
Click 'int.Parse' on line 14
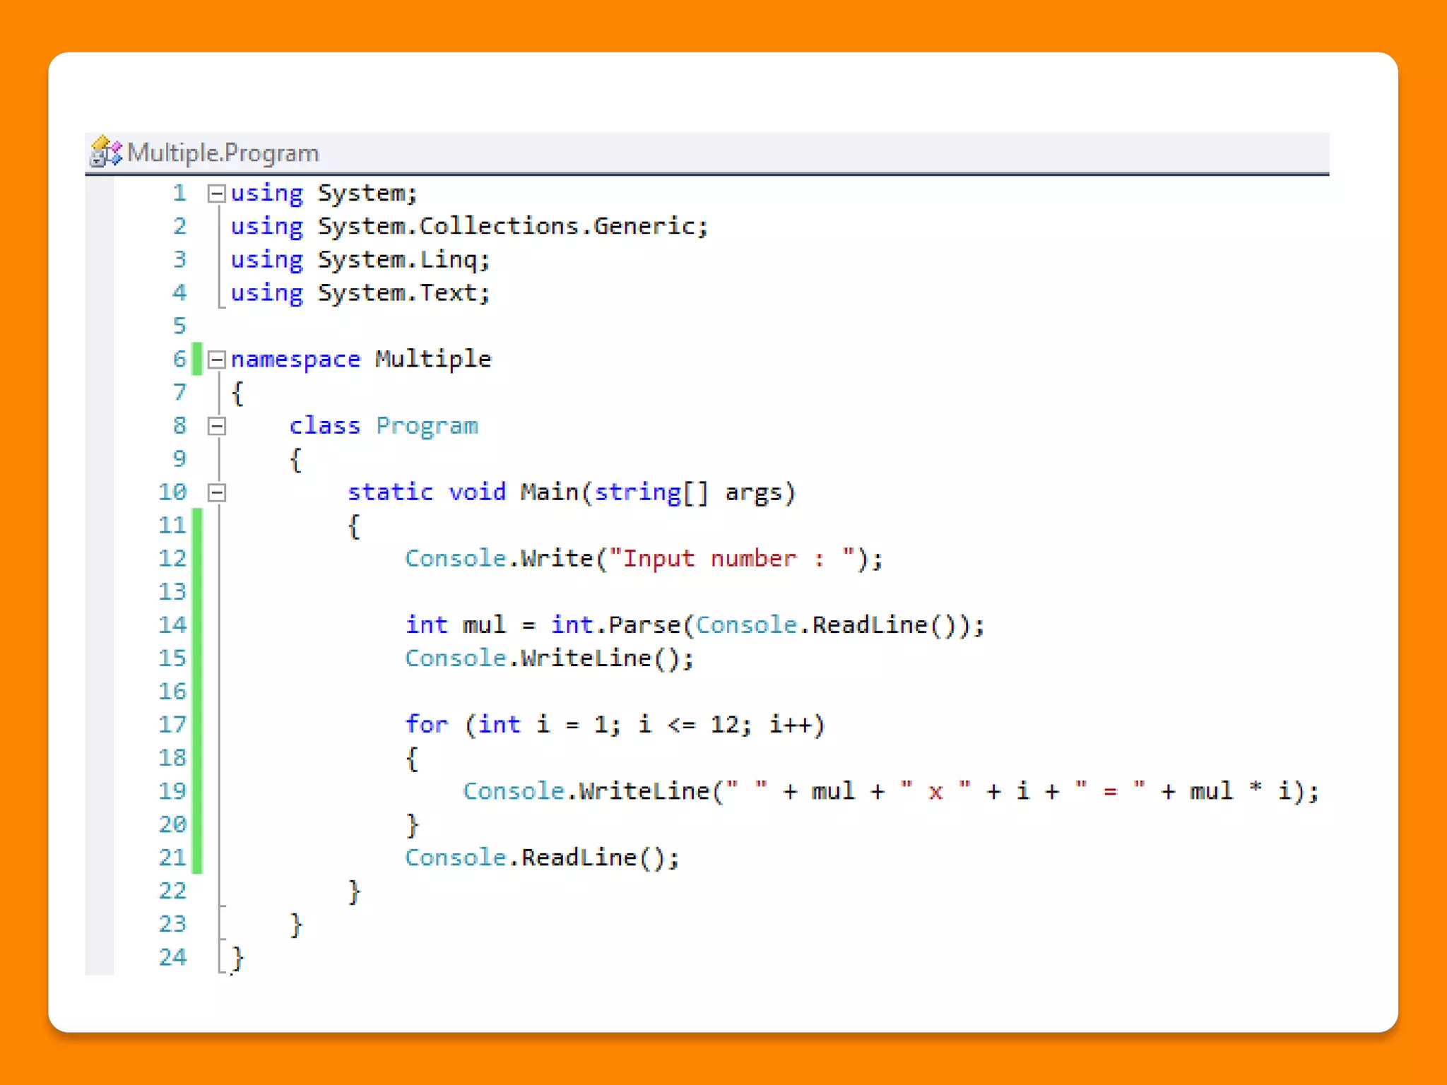pos(615,625)
